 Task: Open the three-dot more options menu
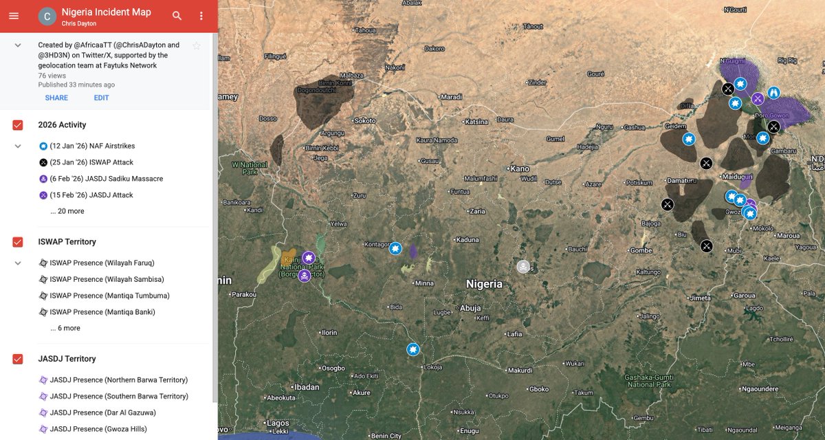point(201,16)
